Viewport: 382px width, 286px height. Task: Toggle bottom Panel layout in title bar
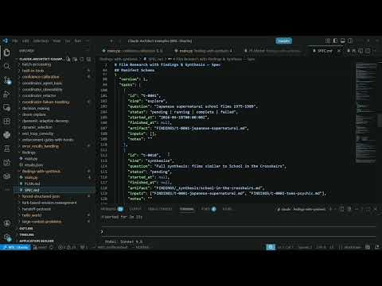click(343, 41)
